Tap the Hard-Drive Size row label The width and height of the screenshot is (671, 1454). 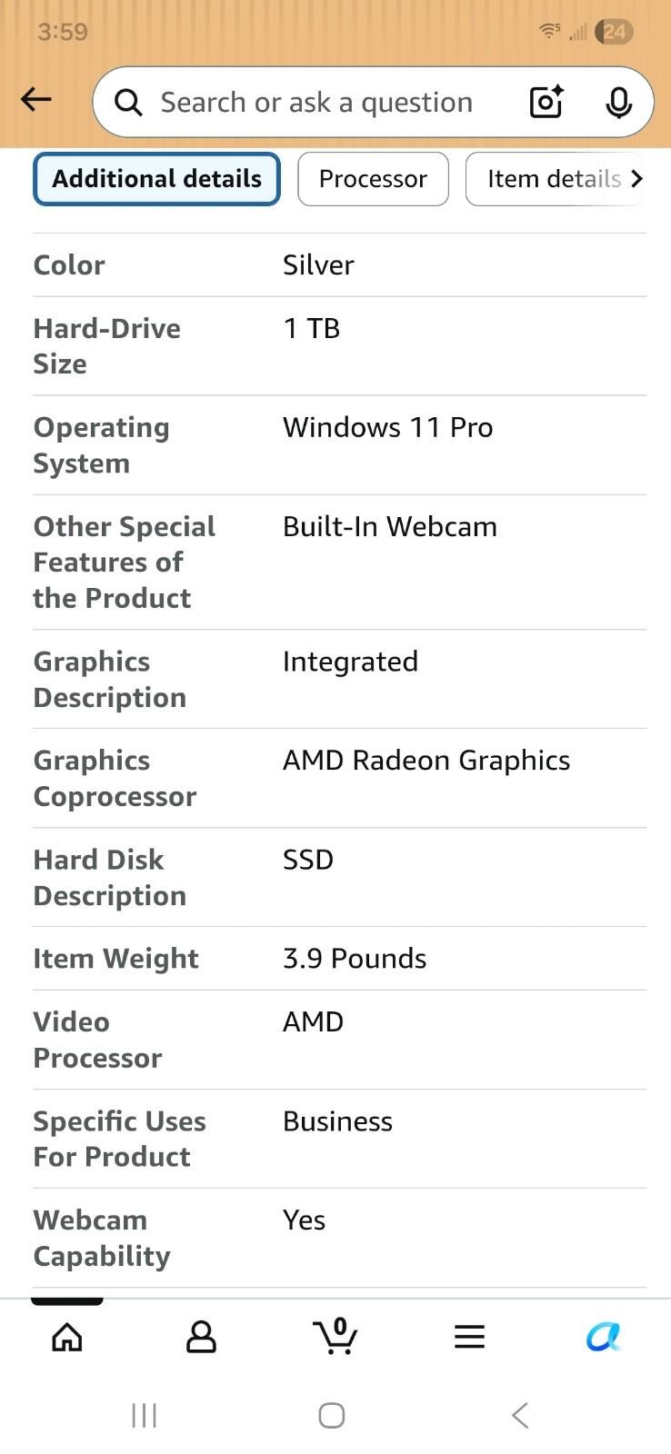click(x=107, y=346)
